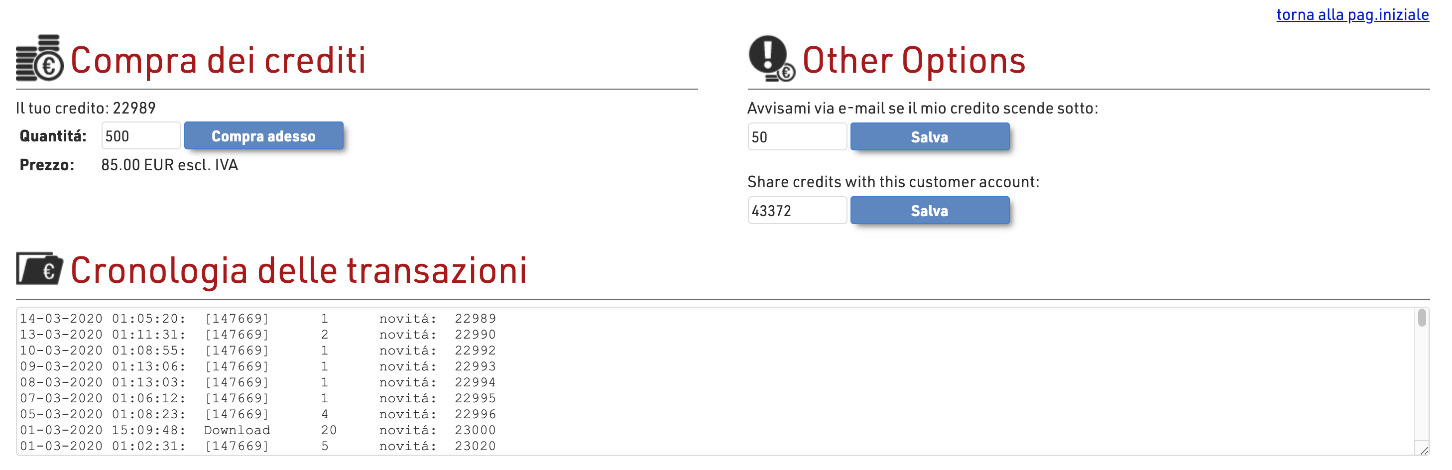Click the 85.00 EUR price text

(x=170, y=165)
